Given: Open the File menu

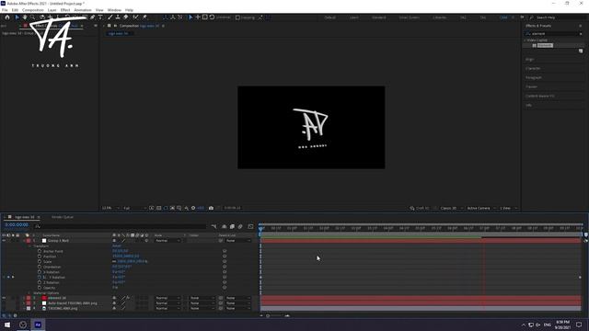Looking at the screenshot, I should click(x=5, y=10).
